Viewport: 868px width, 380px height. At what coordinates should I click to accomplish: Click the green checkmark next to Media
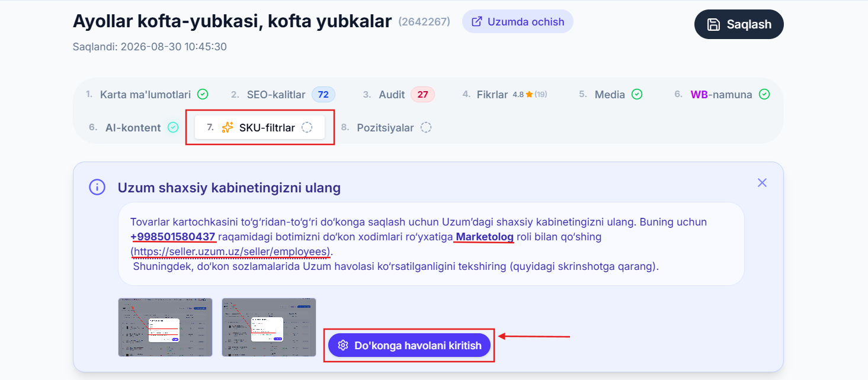pyautogui.click(x=637, y=94)
